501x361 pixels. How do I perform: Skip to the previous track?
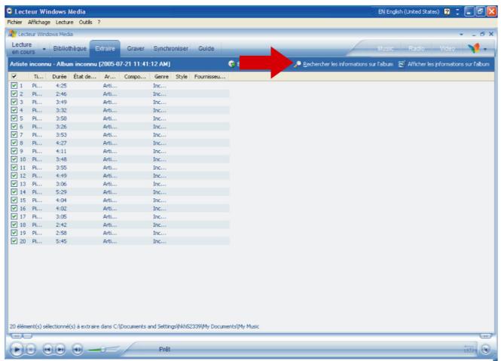[x=47, y=350]
